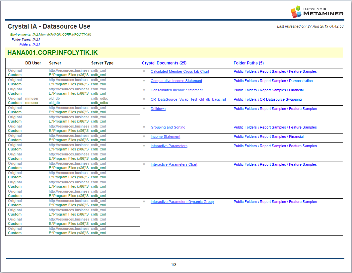
Task: Click the Environments filter line
Action: coord(50,35)
